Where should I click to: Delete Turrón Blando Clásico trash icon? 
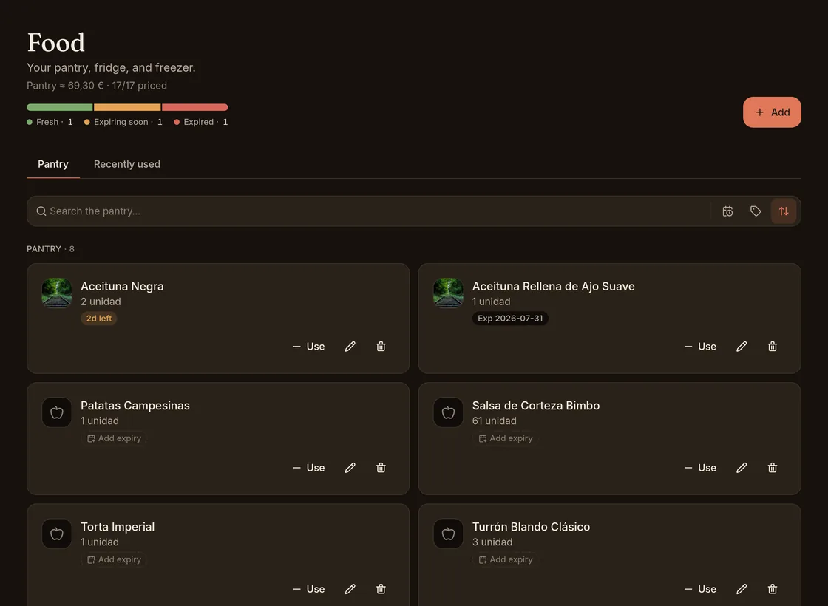click(772, 589)
